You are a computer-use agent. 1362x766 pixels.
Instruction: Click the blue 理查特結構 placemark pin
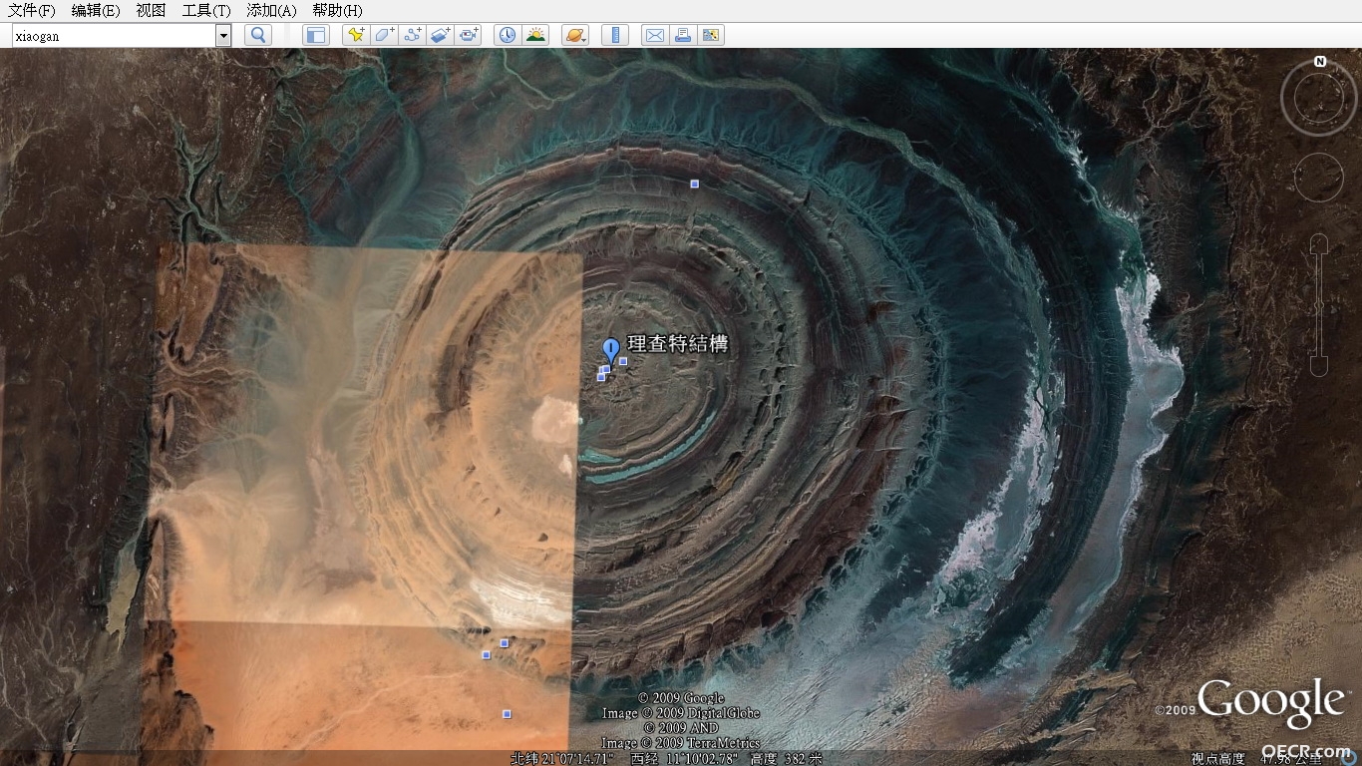pos(611,351)
